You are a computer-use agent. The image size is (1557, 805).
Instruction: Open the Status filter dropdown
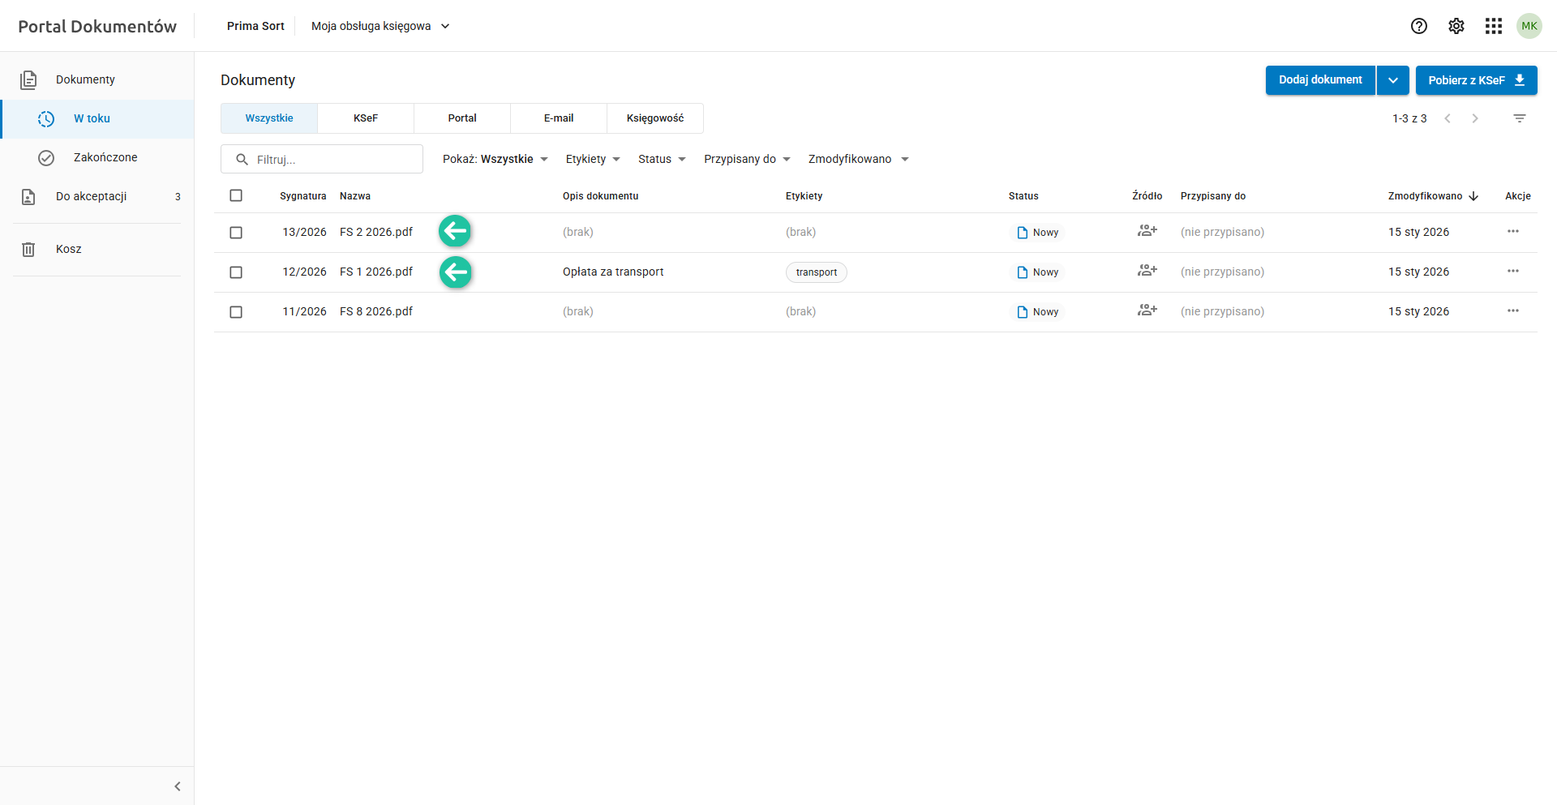click(662, 159)
